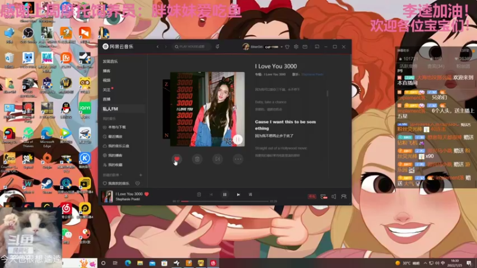The image size is (477, 268).
Task: Pause using the overlay button on album cover
Action: click(238, 139)
